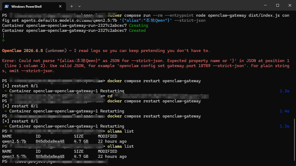Click the green 'Created' status text
The image size is (296, 166).
point(137,30)
